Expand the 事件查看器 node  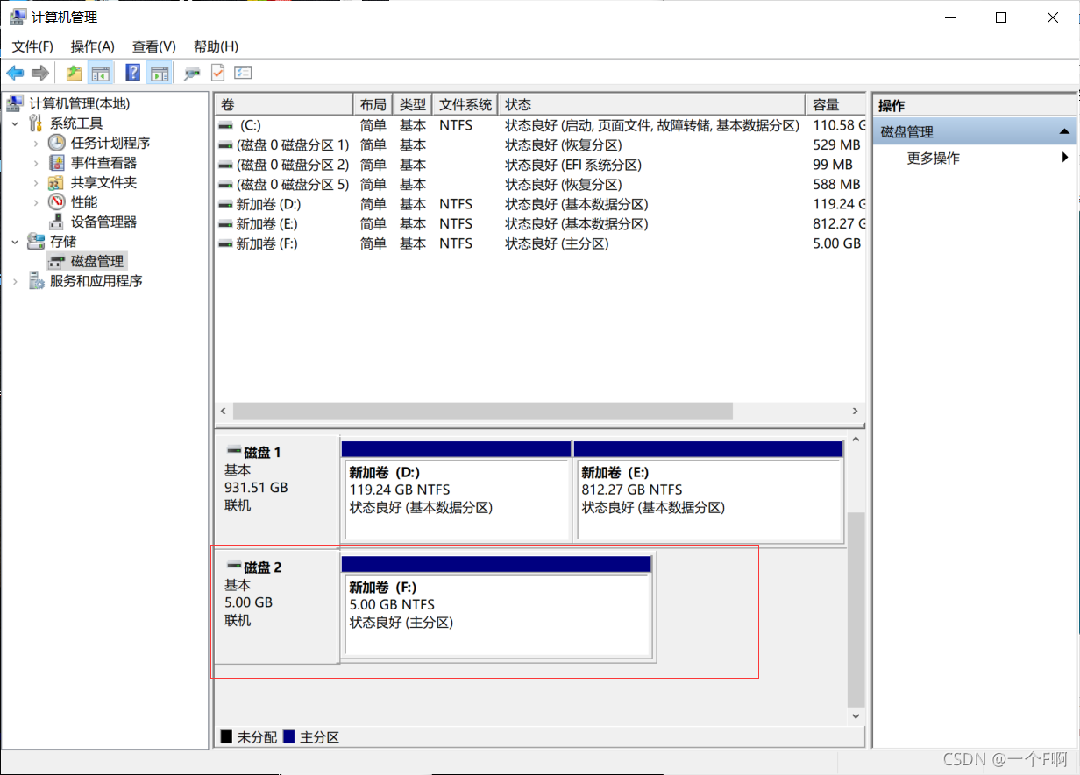click(x=36, y=163)
